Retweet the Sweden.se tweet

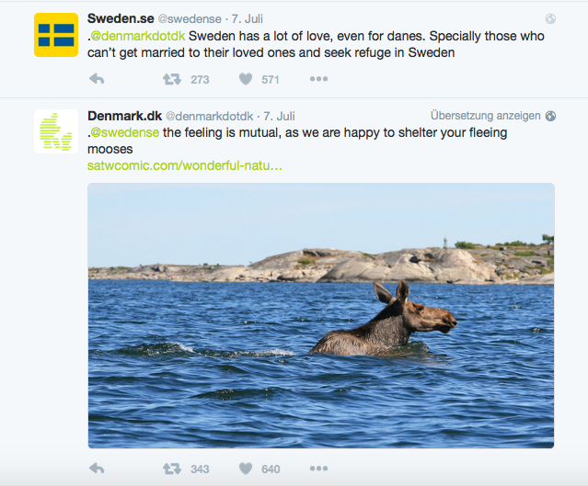(x=171, y=80)
